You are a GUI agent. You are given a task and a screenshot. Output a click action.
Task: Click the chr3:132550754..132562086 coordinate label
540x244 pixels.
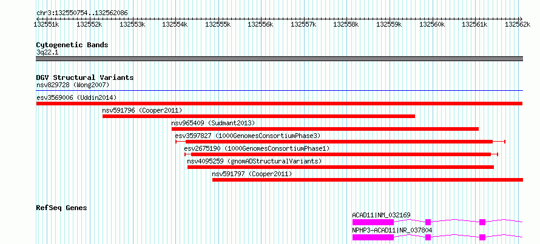tap(82, 13)
